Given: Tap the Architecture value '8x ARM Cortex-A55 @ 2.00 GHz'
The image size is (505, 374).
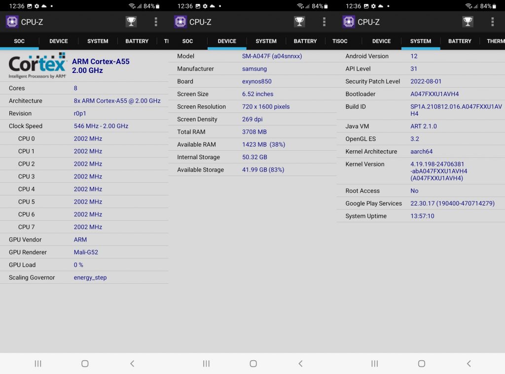Looking at the screenshot, I should click(x=117, y=101).
